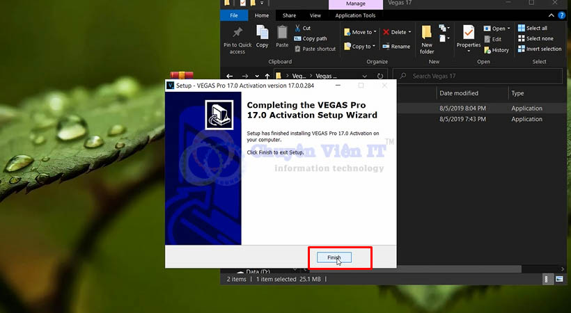The width and height of the screenshot is (571, 313).
Task: Open History in the Open group
Action: [495, 50]
